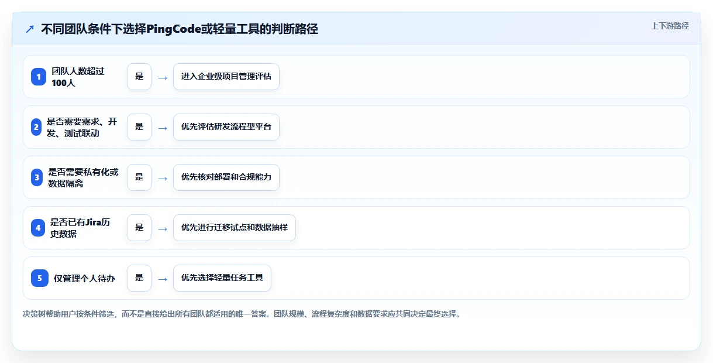Click the footnote starting 决策树帮助用户按条件筛选

coord(242,314)
